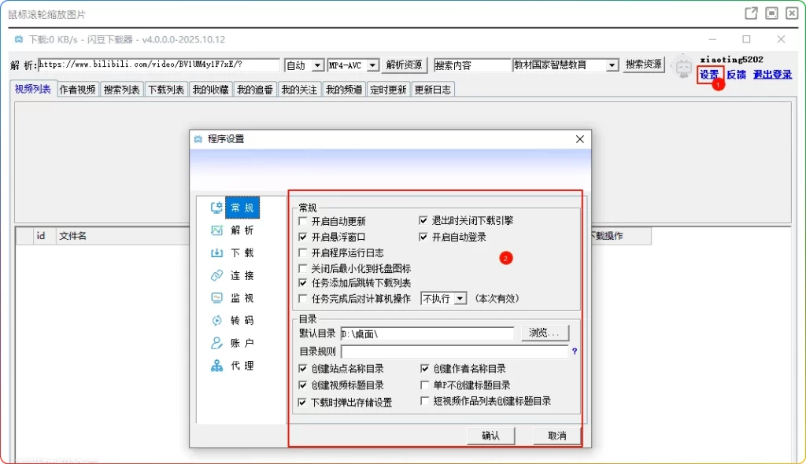Click the 常规 general settings icon
The width and height of the screenshot is (806, 464).
[216, 208]
